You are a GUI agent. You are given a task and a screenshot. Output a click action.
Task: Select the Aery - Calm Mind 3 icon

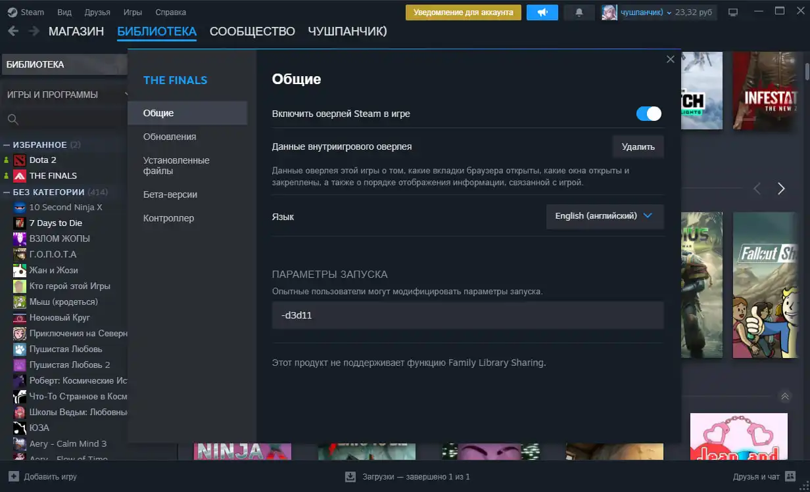pyautogui.click(x=20, y=443)
